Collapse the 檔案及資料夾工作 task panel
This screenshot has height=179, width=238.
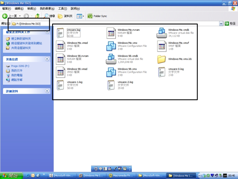click(x=47, y=32)
